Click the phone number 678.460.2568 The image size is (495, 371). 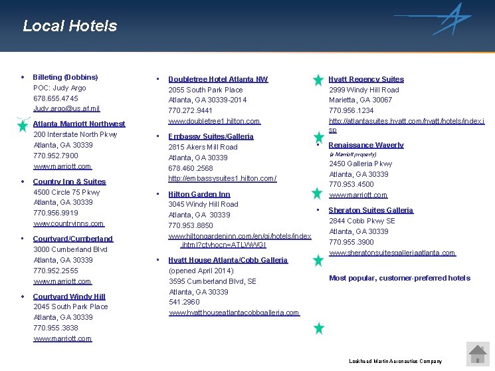[x=191, y=168]
